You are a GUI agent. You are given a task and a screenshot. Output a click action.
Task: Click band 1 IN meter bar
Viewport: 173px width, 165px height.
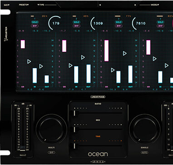pos(35,75)
